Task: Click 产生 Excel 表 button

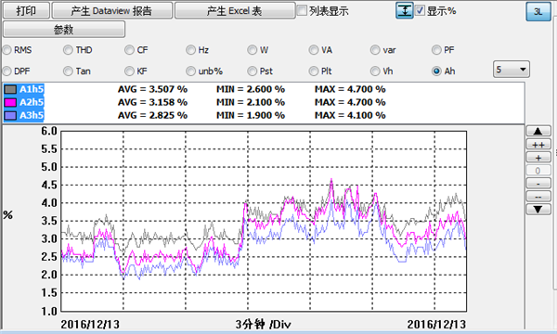Action: point(235,10)
